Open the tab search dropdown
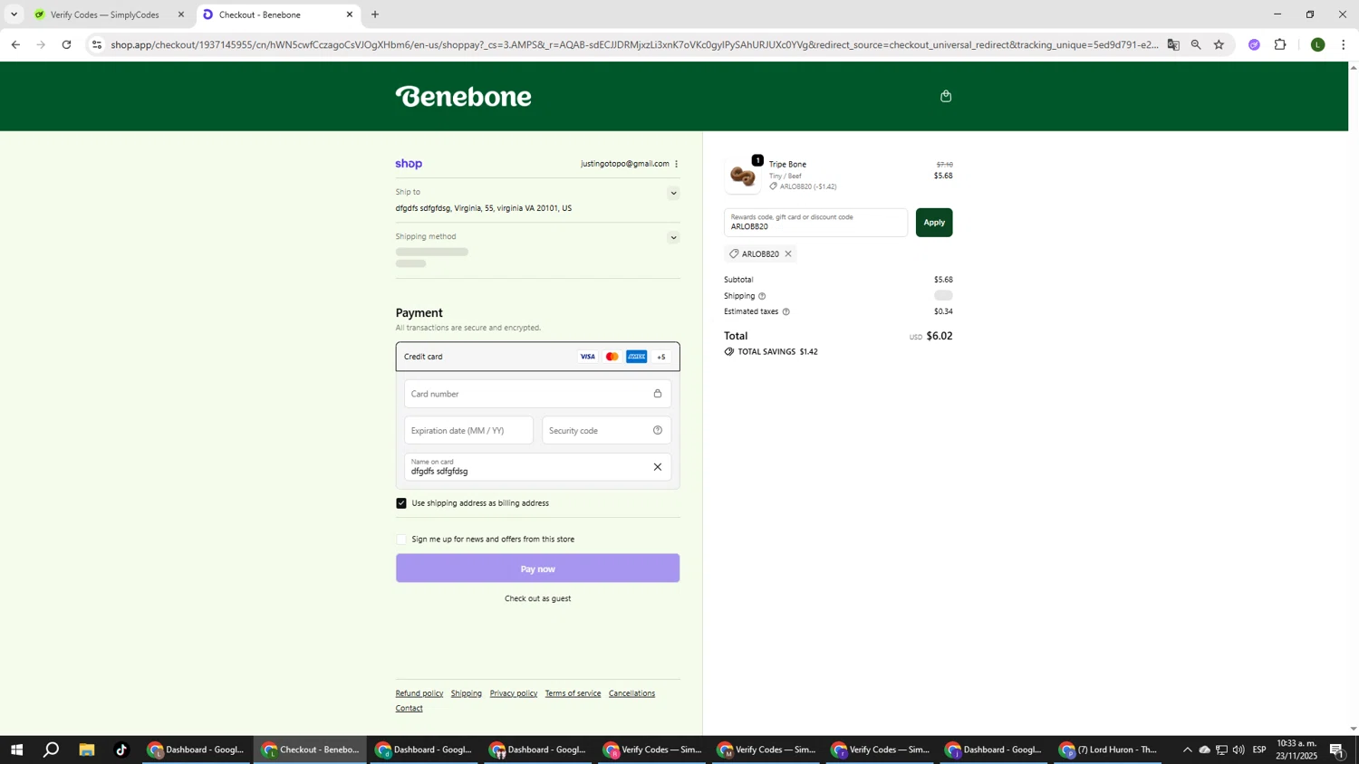The width and height of the screenshot is (1359, 764). (x=14, y=14)
